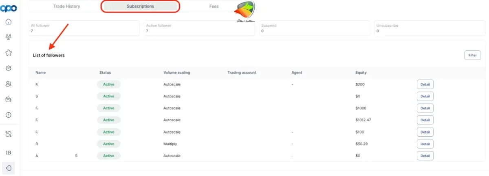Screen dimensions: 489x176
Task: Click the Unsubscribe summary card
Action: coord(430,28)
